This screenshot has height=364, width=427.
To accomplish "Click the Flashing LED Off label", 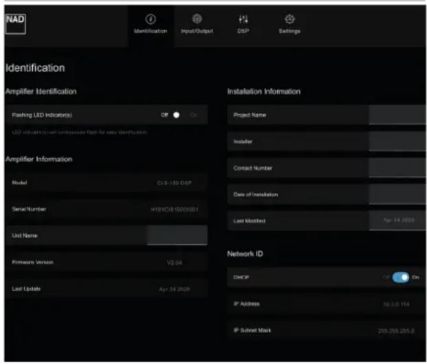I will pyautogui.click(x=164, y=115).
